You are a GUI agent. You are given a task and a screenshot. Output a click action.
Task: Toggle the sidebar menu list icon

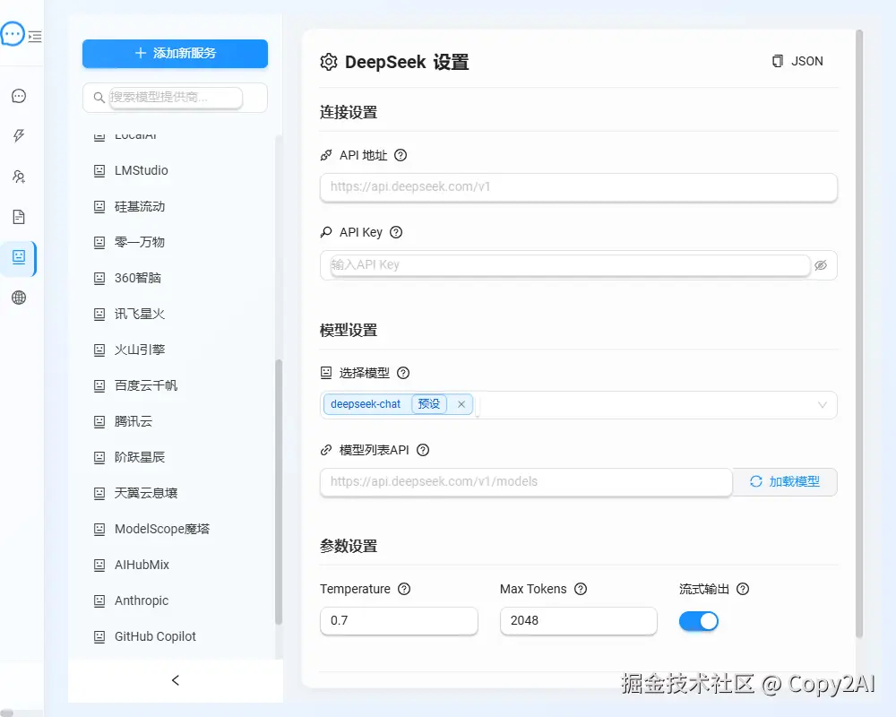point(35,37)
